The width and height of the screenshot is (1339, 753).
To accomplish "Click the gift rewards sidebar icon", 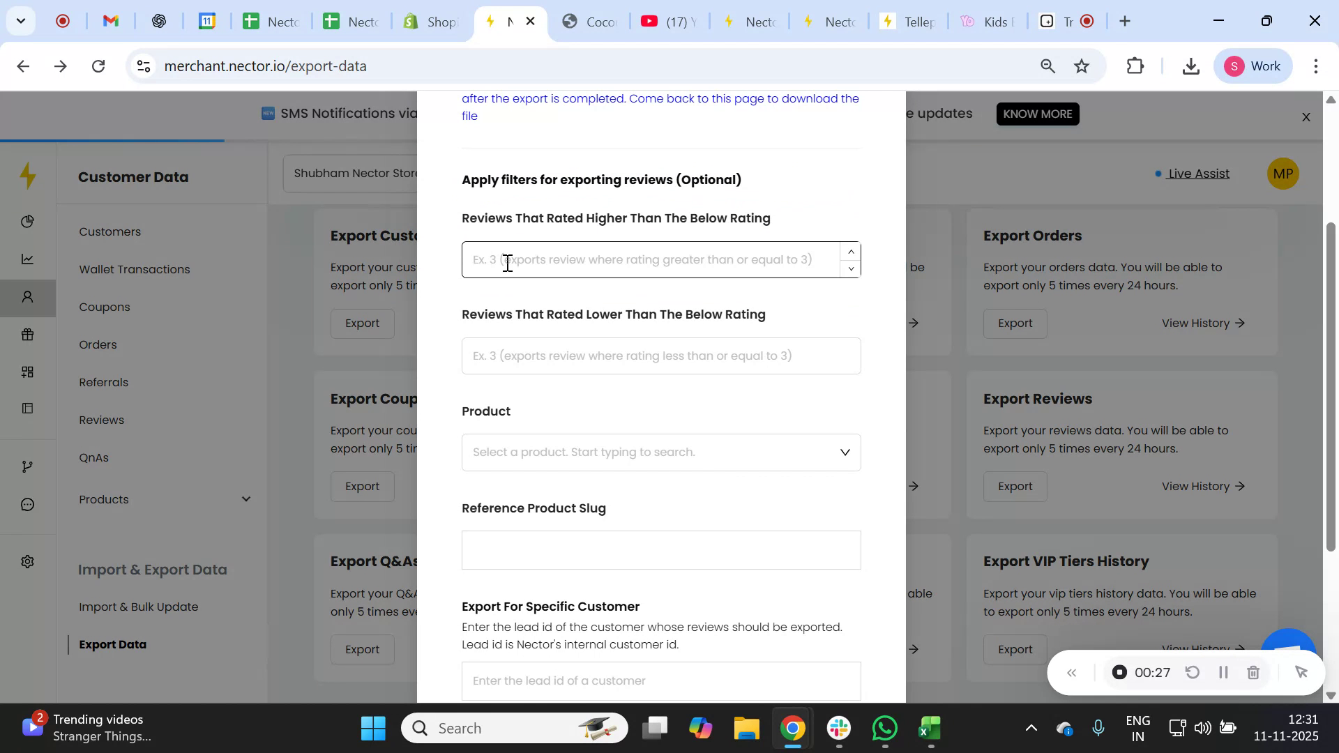I will 28,335.
